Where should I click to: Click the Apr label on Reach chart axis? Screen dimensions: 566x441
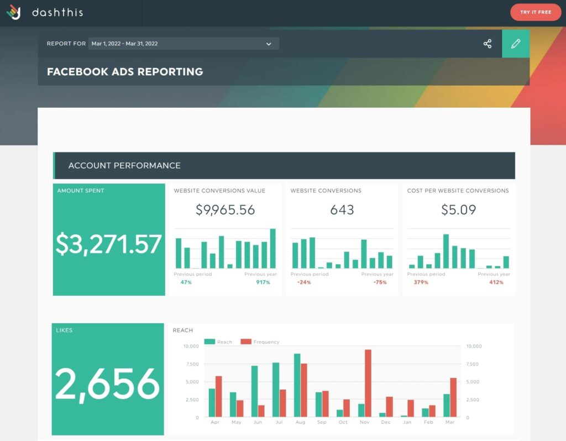215,422
